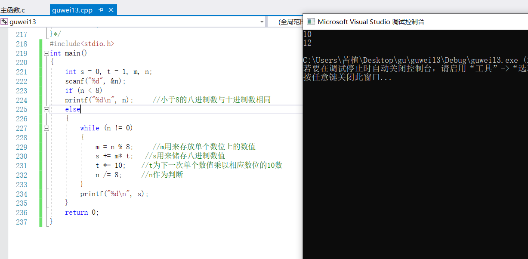Collapse the while loop outline
This screenshot has width=528, height=259.
click(46, 128)
